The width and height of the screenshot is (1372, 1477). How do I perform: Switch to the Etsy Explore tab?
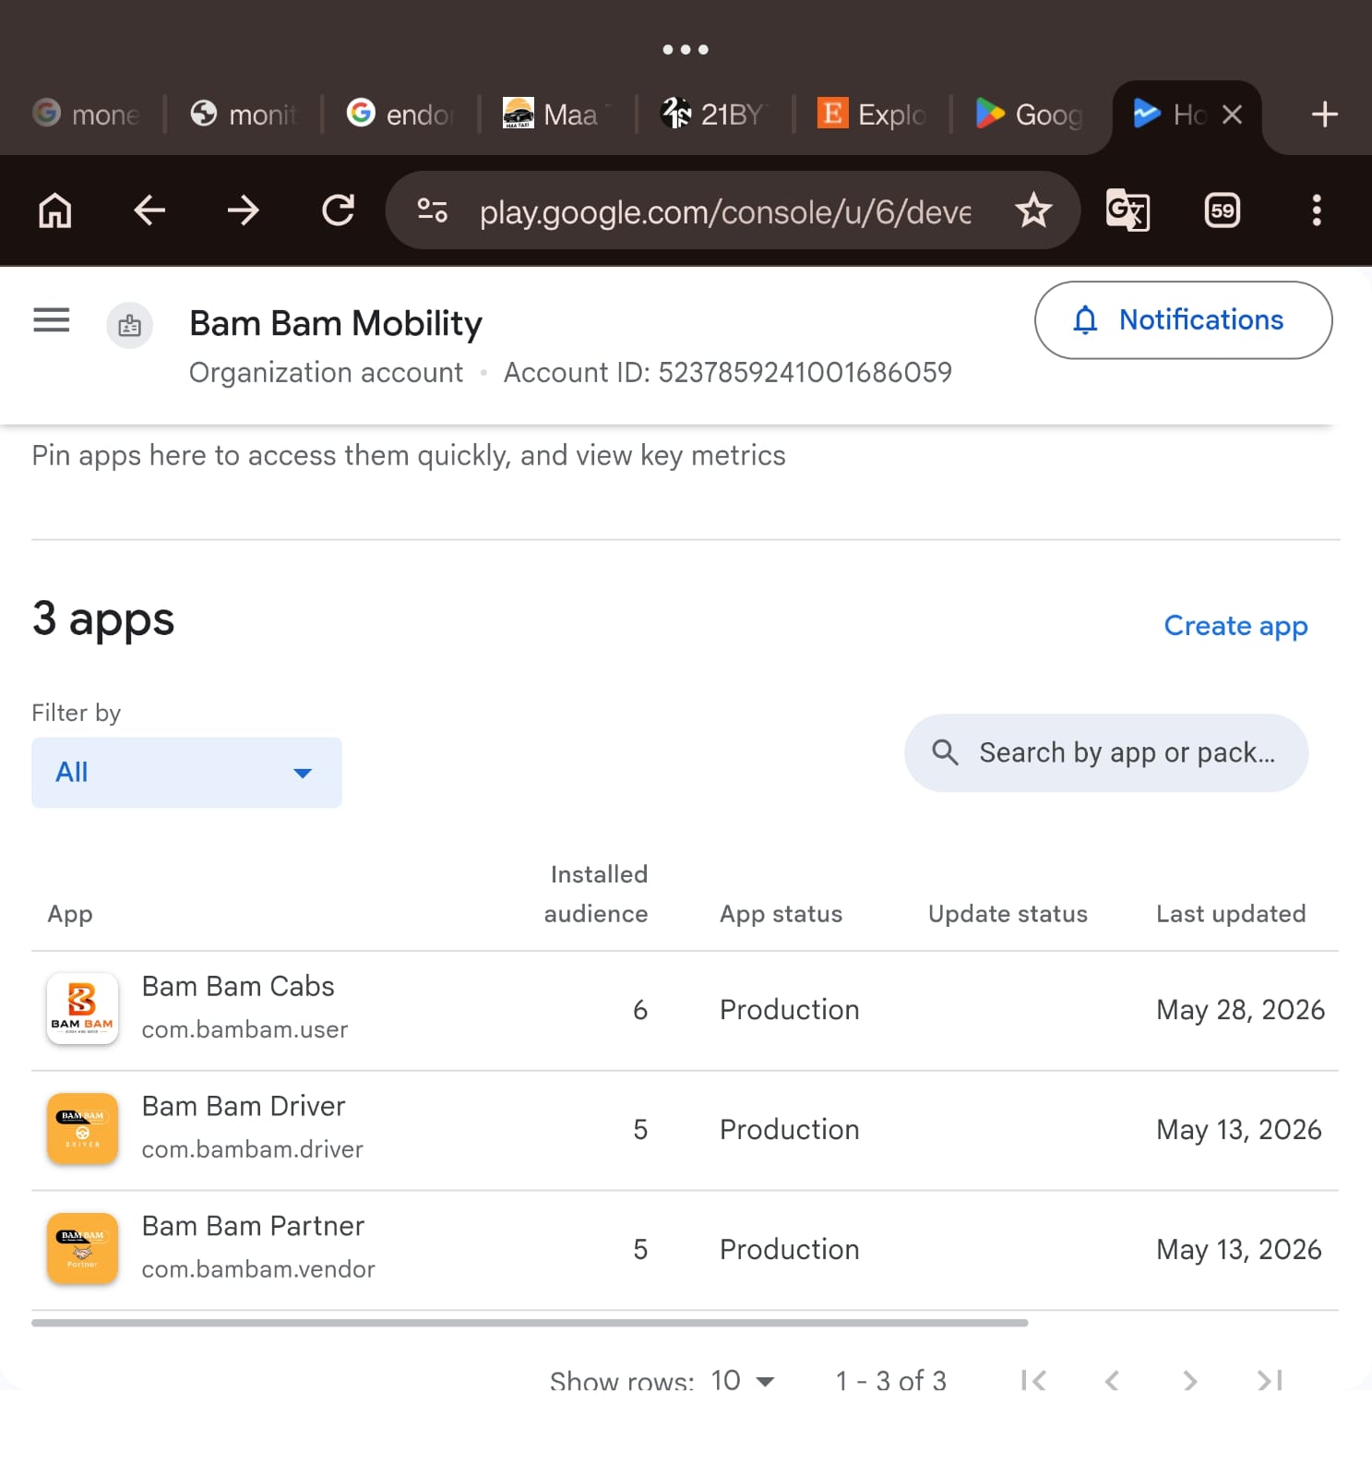pos(872,114)
